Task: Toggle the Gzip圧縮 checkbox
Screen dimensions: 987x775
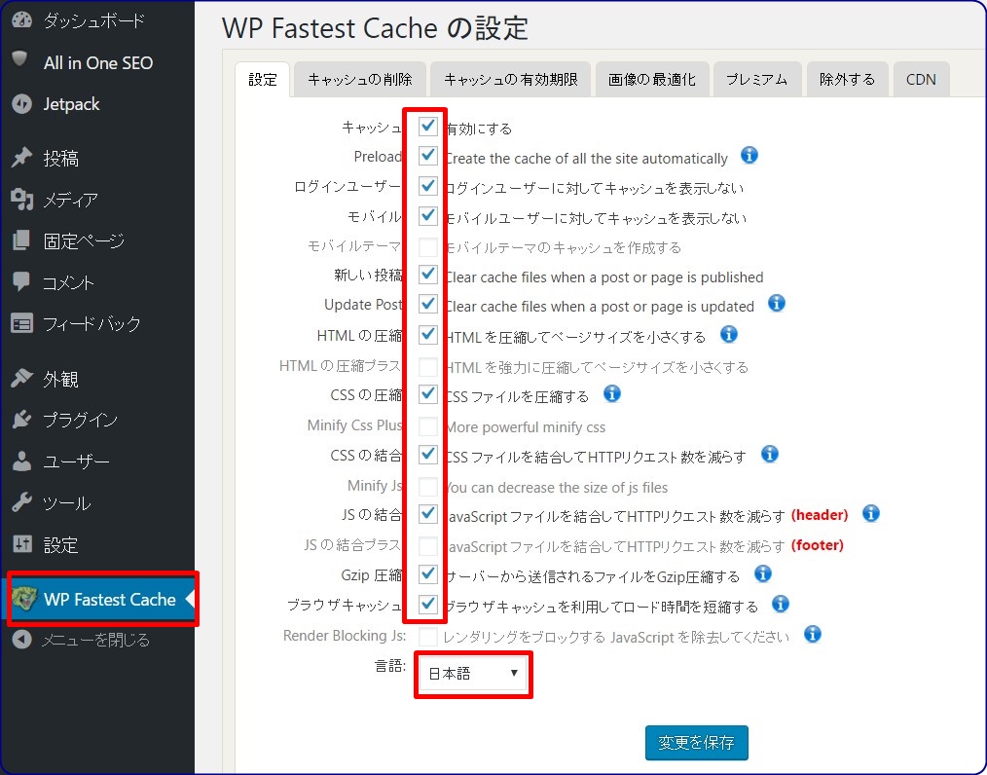Action: pos(428,574)
